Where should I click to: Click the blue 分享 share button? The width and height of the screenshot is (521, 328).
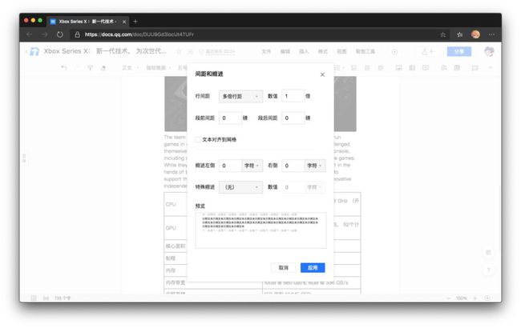tap(458, 51)
